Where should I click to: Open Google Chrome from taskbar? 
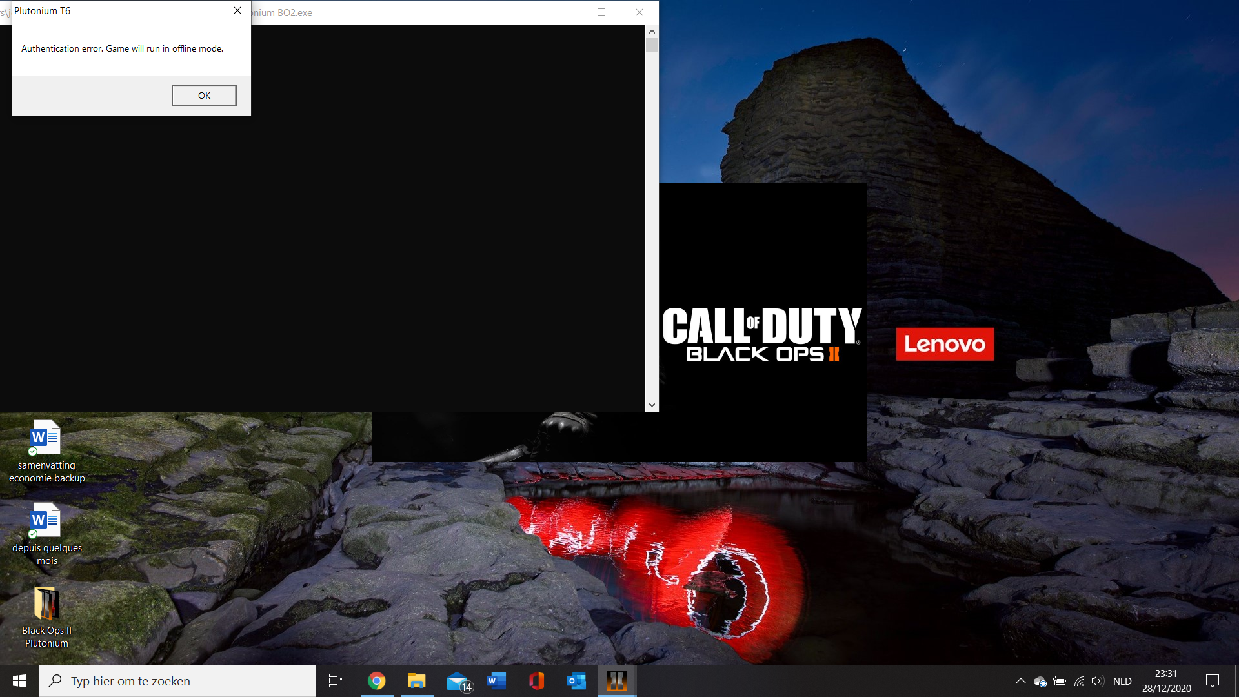point(377,681)
